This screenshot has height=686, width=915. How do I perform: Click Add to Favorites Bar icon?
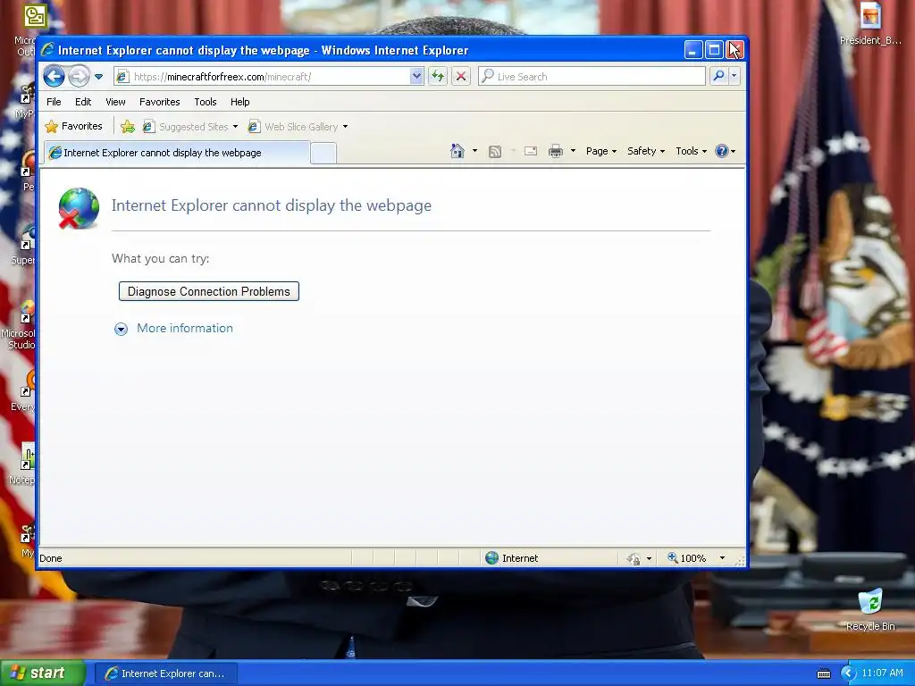(128, 127)
